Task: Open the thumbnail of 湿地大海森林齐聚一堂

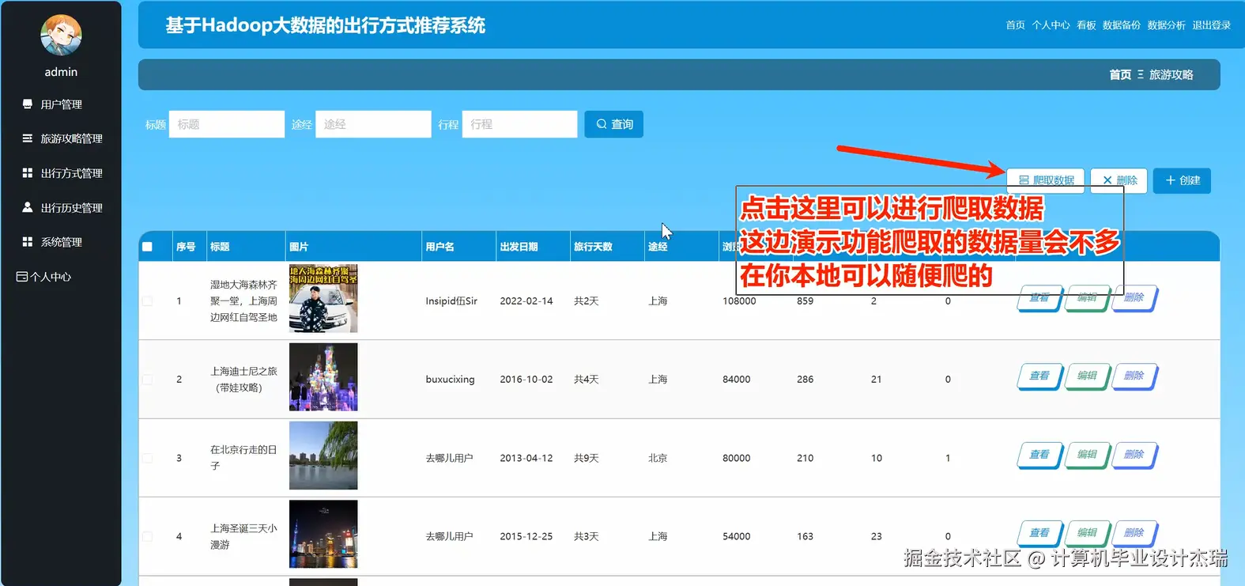Action: (323, 298)
